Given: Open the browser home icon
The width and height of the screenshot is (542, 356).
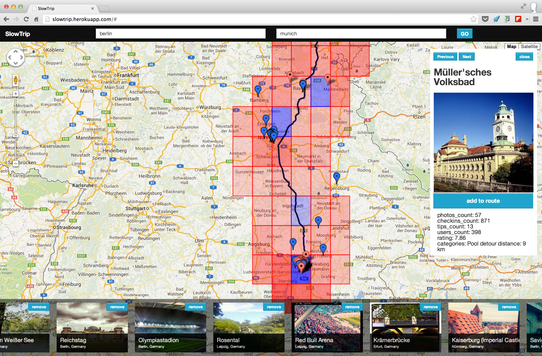Looking at the screenshot, I should click(x=36, y=19).
